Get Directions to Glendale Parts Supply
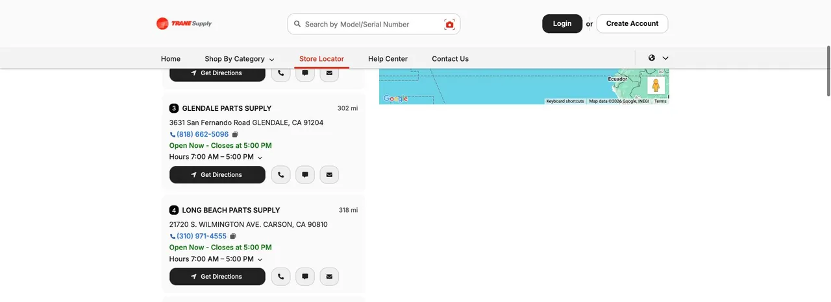The height and width of the screenshot is (302, 831). [217, 175]
